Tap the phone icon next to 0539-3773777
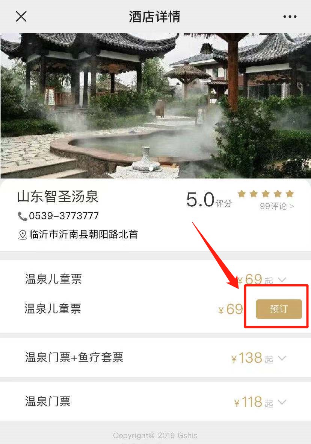Image resolution: width=311 pixels, height=444 pixels. 22,216
